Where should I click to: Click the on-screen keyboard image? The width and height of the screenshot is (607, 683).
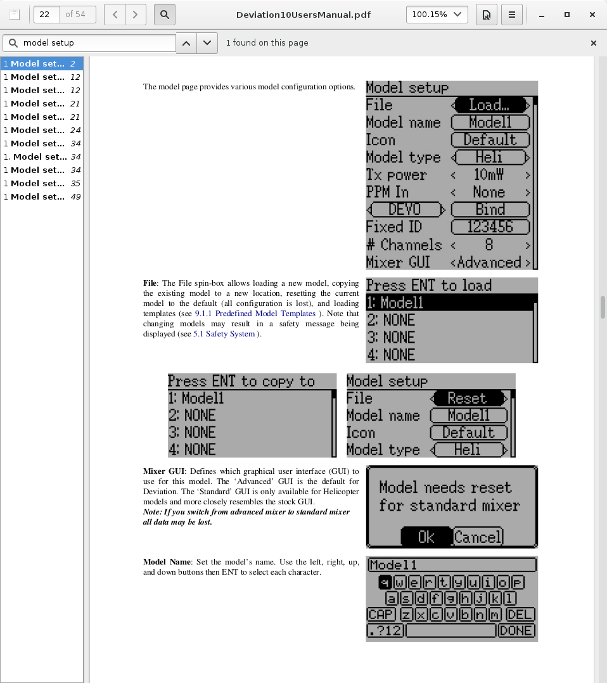coord(452,599)
